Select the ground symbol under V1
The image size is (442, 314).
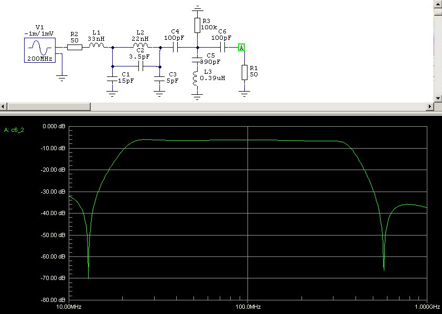61,78
